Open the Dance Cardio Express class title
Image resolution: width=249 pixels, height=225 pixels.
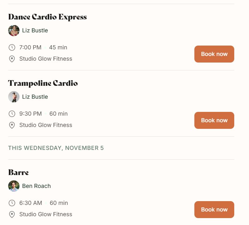tap(47, 17)
